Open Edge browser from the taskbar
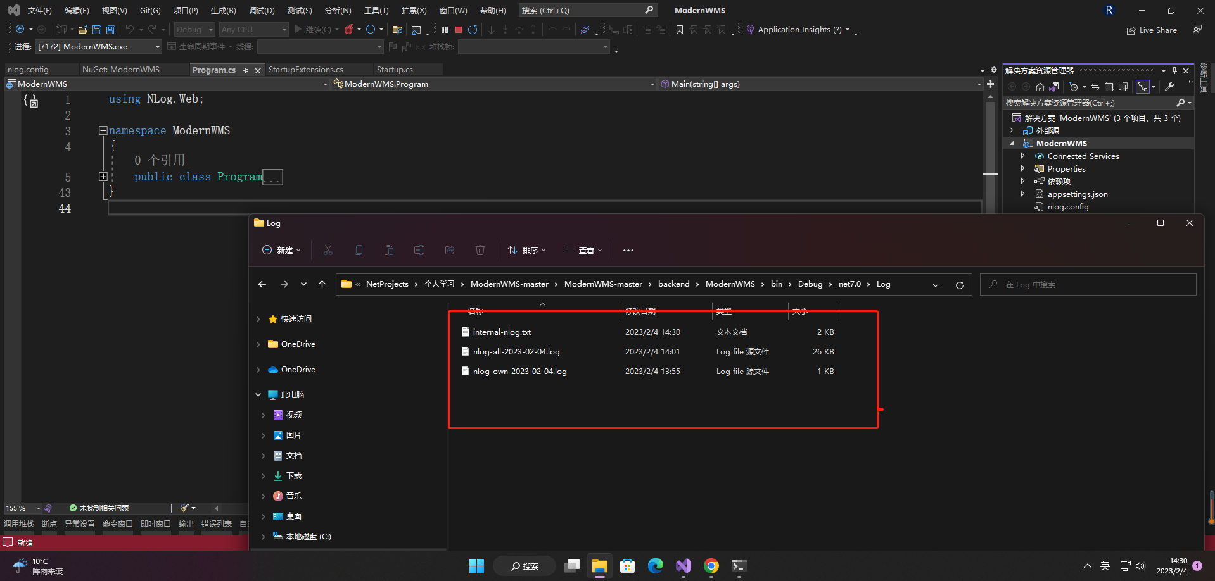 click(x=656, y=566)
